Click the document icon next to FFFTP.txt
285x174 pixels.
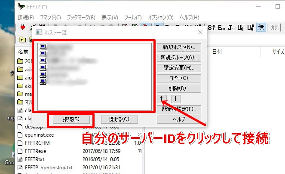pyautogui.click(x=20, y=159)
